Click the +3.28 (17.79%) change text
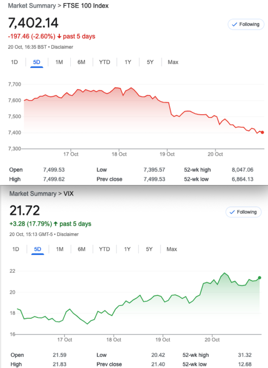Image resolution: width=268 pixels, height=368 pixels. click(x=31, y=224)
